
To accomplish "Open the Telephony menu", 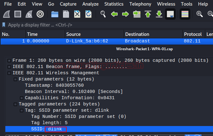I will [x=140, y=4].
